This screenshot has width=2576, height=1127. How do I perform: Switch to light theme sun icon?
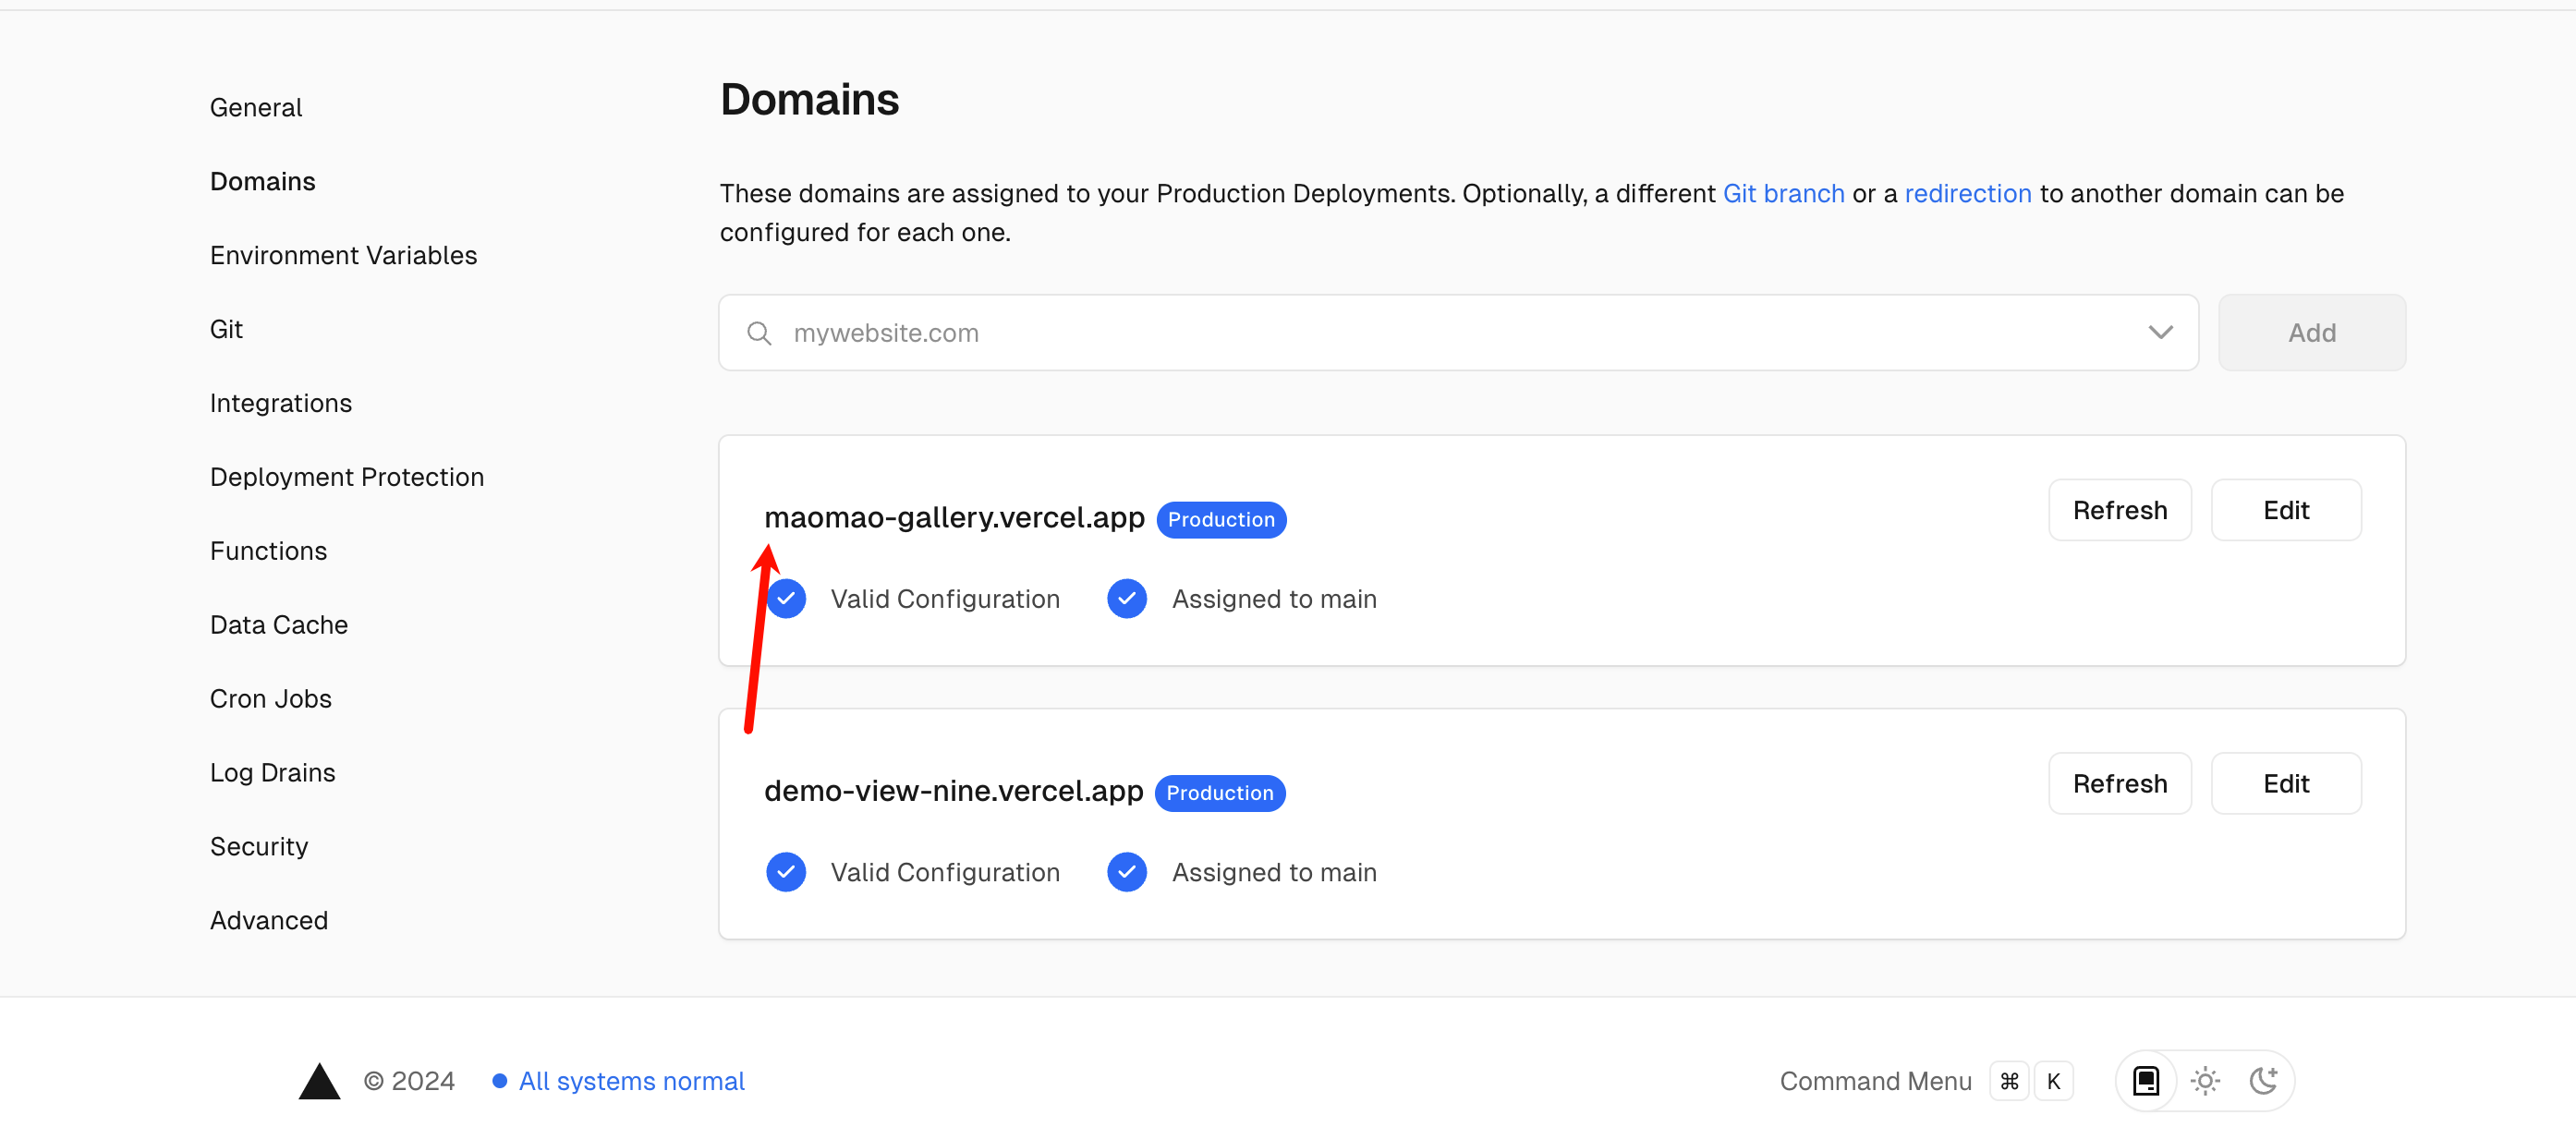(x=2205, y=1081)
